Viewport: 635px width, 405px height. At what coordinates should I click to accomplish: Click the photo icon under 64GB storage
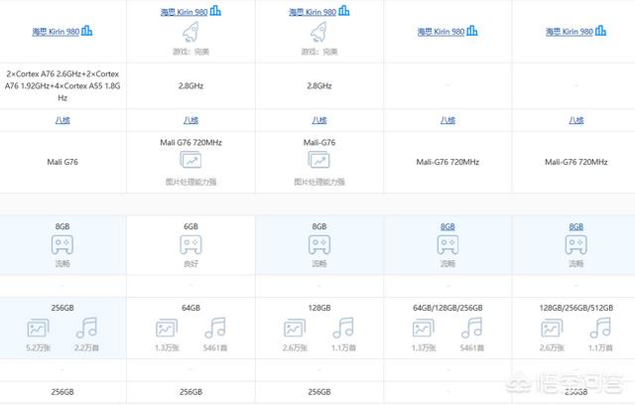click(x=167, y=328)
